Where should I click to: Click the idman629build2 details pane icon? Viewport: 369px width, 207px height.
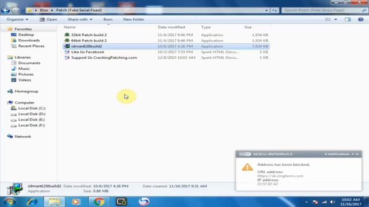(x=14, y=189)
